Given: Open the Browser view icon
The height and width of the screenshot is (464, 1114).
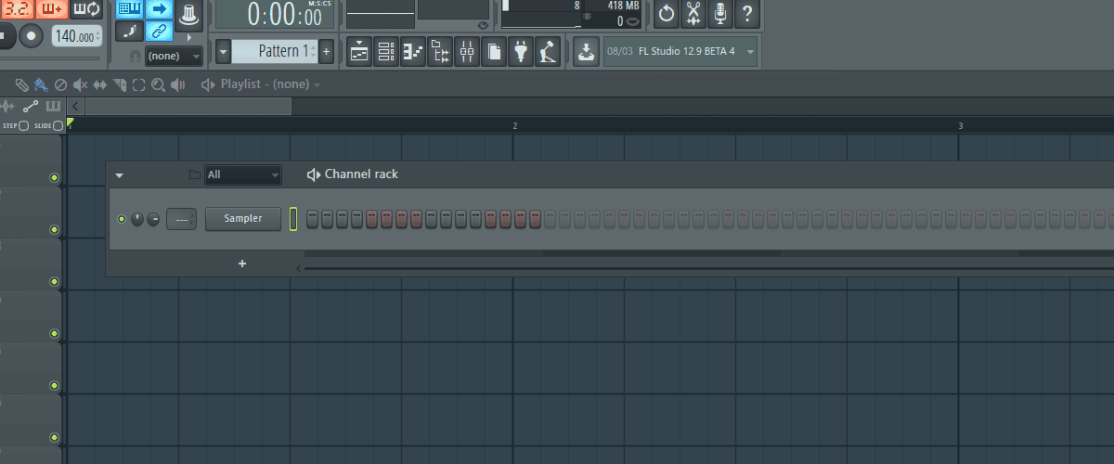Looking at the screenshot, I should click(441, 52).
